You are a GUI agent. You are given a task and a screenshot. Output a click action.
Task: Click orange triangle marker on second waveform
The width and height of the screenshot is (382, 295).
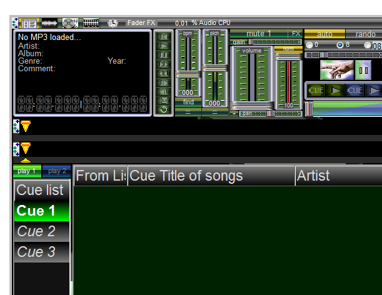point(26,148)
